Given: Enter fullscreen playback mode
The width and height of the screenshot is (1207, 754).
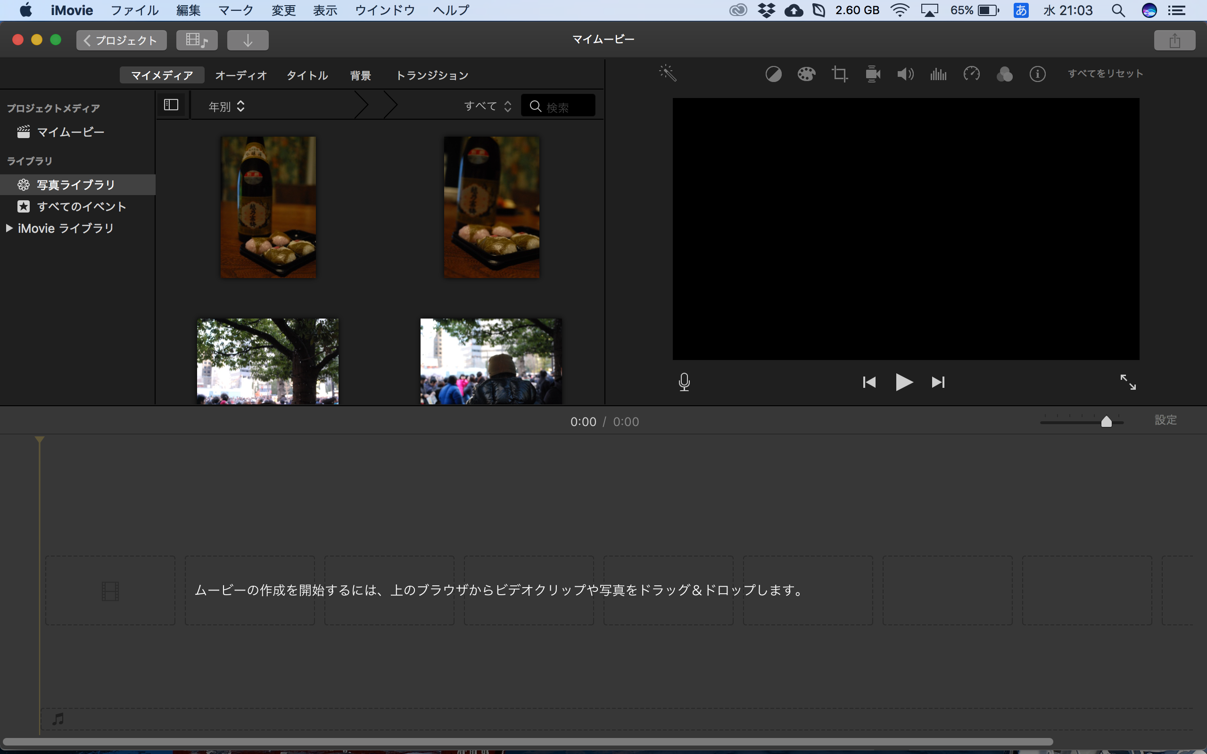Looking at the screenshot, I should pos(1128,382).
